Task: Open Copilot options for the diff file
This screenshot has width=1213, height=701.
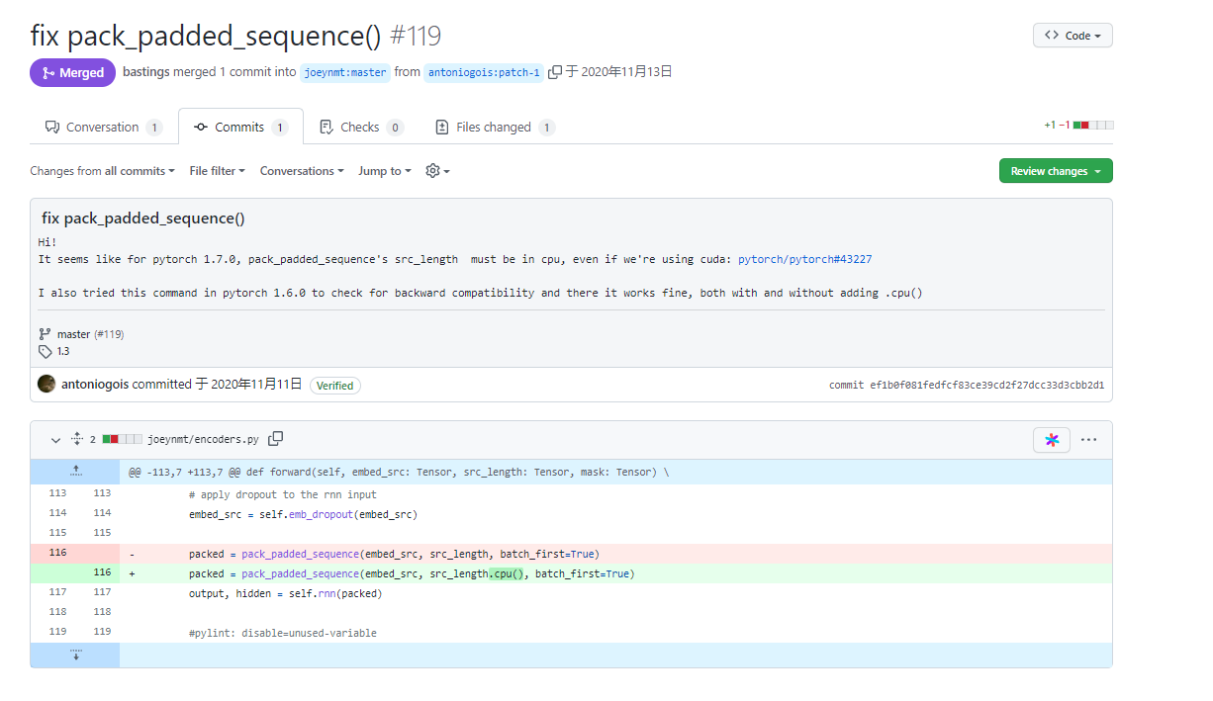Action: tap(1051, 438)
